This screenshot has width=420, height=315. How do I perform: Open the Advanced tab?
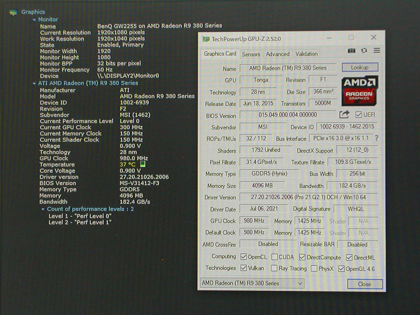pyautogui.click(x=278, y=54)
